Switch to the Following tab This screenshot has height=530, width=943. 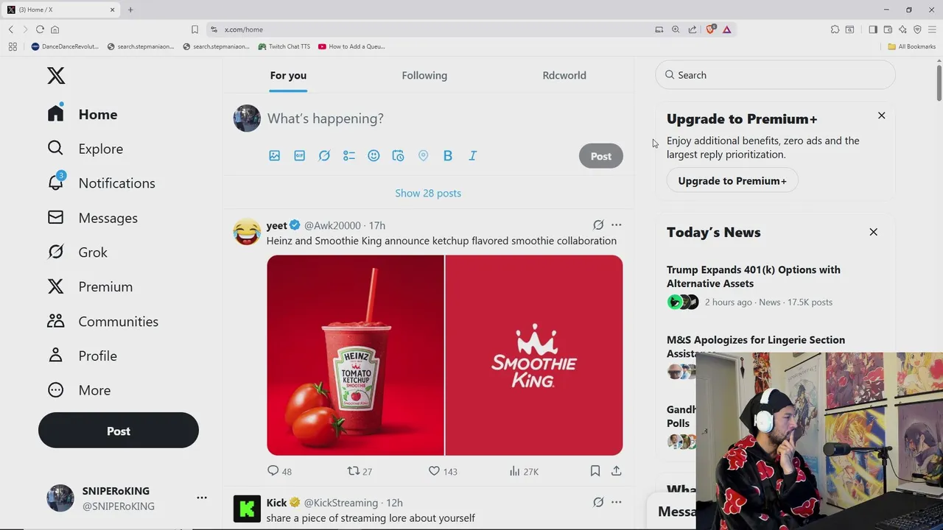(x=424, y=75)
